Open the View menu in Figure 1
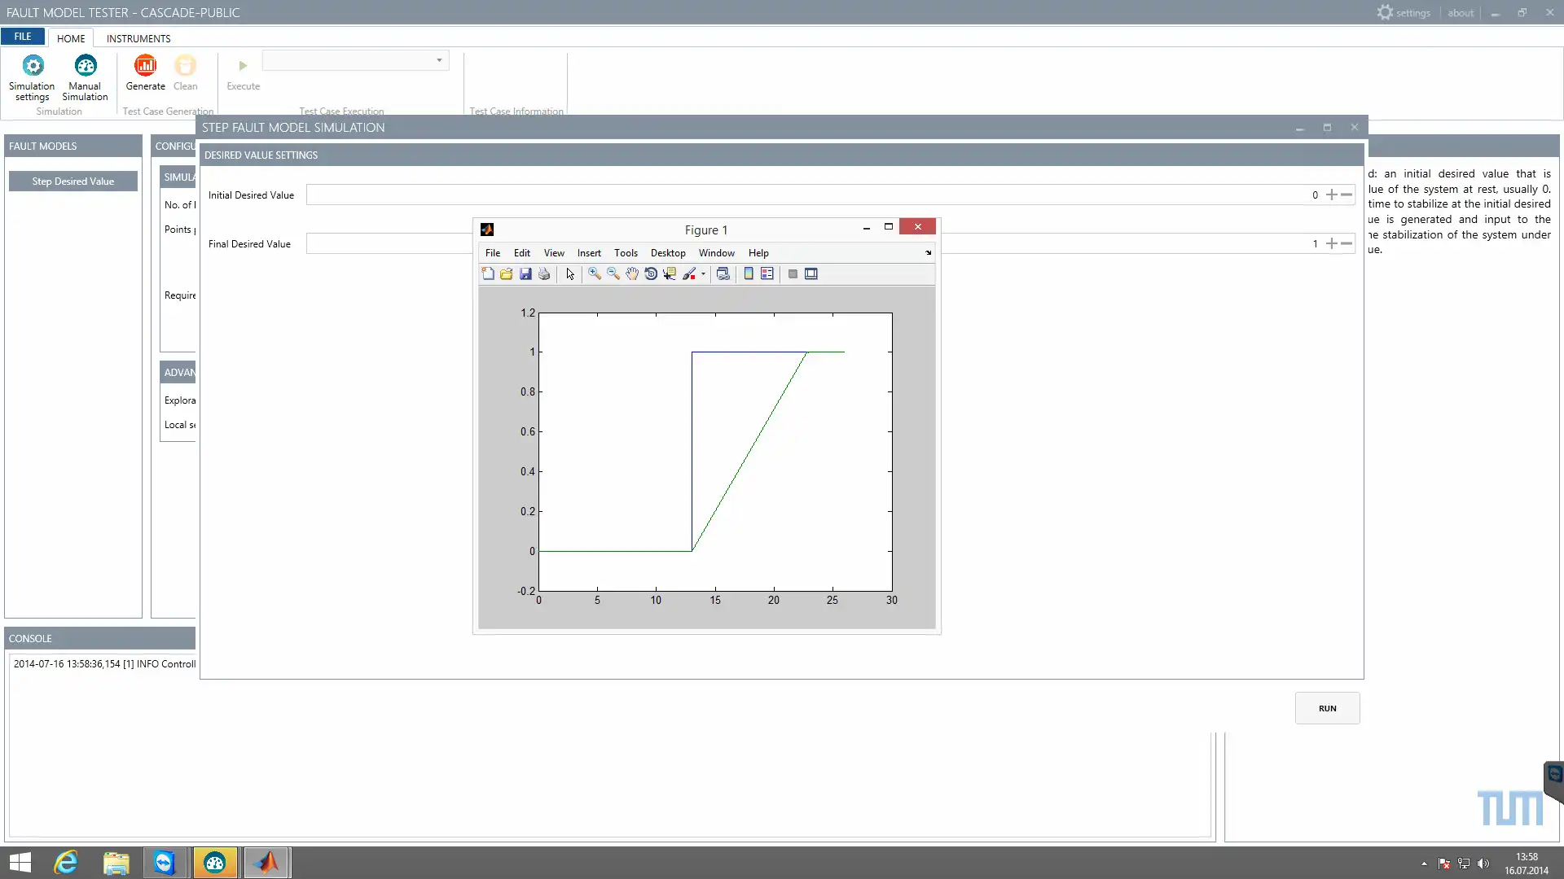This screenshot has height=879, width=1564. pyautogui.click(x=554, y=253)
